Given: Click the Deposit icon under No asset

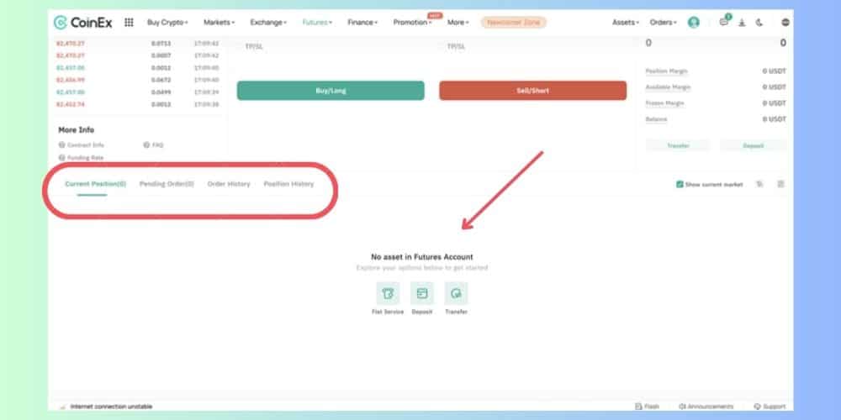Looking at the screenshot, I should 422,293.
